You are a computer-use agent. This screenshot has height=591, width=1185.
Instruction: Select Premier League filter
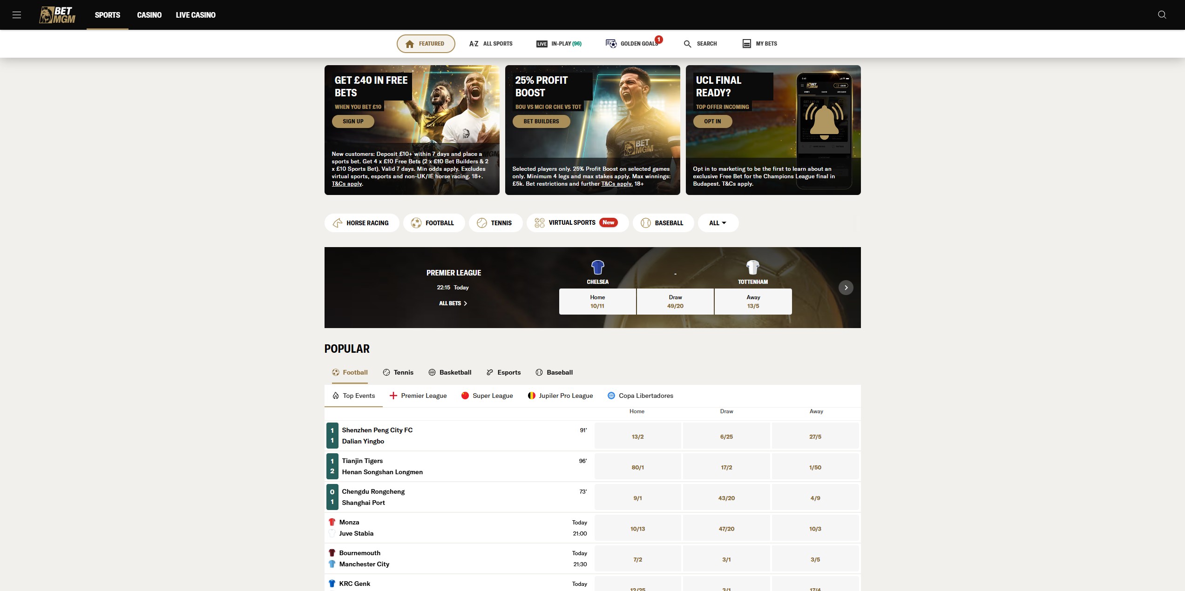point(418,396)
